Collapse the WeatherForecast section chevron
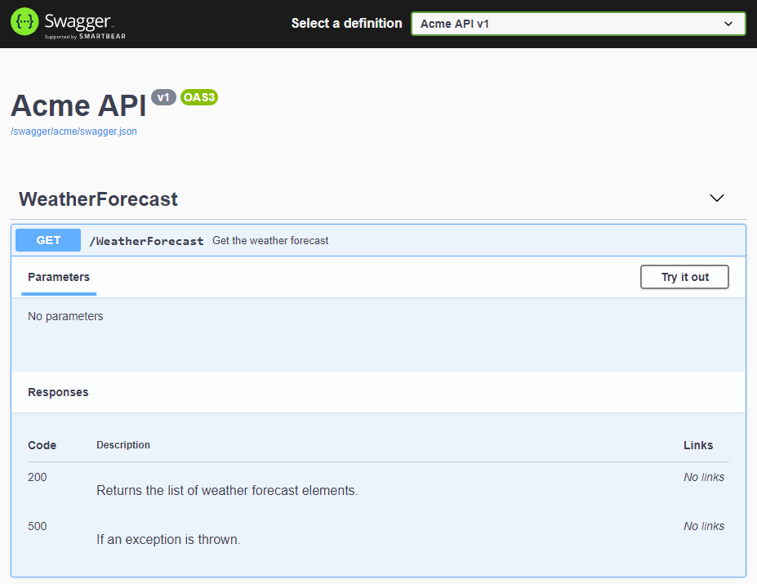This screenshot has height=584, width=757. click(x=716, y=198)
